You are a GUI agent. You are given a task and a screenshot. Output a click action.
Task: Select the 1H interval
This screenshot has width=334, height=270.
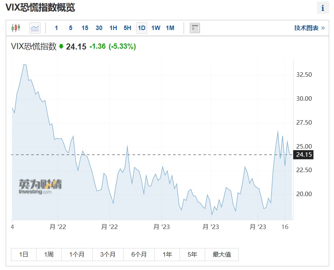click(x=113, y=28)
